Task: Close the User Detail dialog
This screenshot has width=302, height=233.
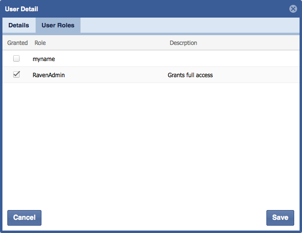Action: (293, 9)
